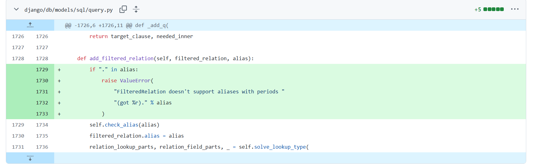Click the file name django/db/models/sql/query.py
533x164 pixels.
coord(68,10)
